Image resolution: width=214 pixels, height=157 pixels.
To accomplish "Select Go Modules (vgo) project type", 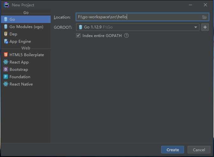I will pos(26,27).
